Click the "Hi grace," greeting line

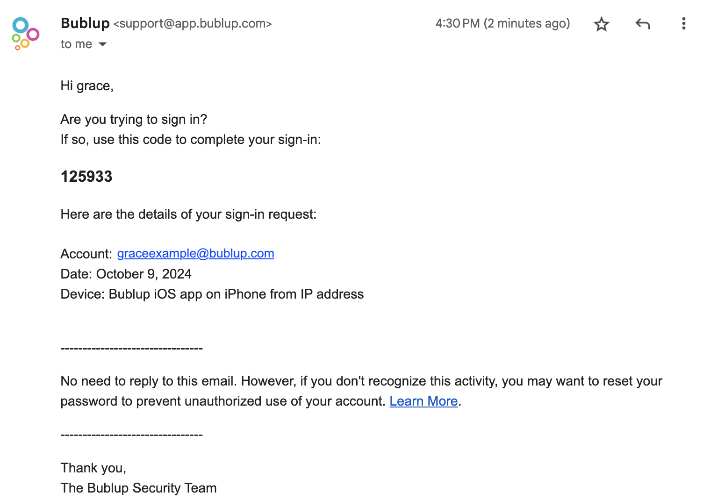tap(87, 86)
